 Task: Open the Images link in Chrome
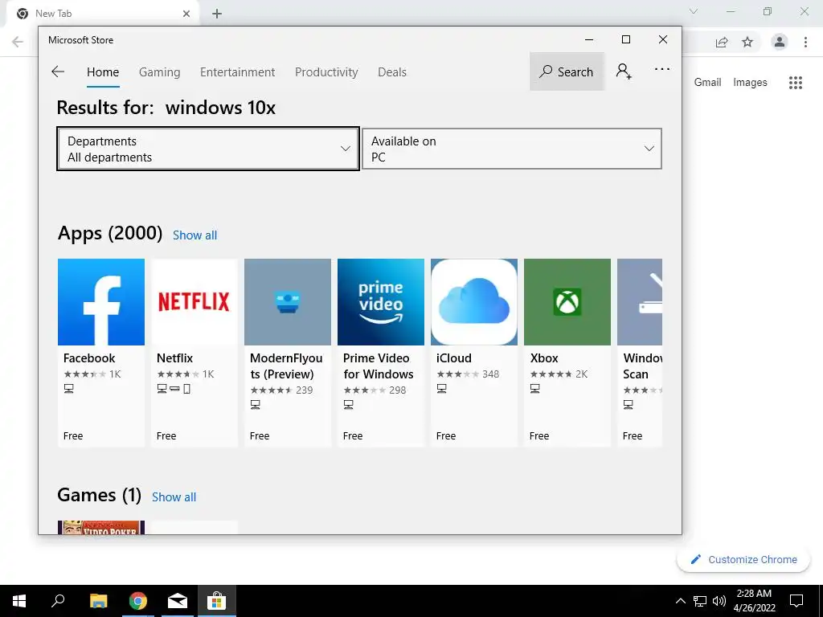point(750,83)
